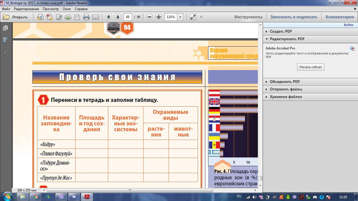358x201 pixels.
Task: Click the page number field showing 95
Action: (128, 17)
